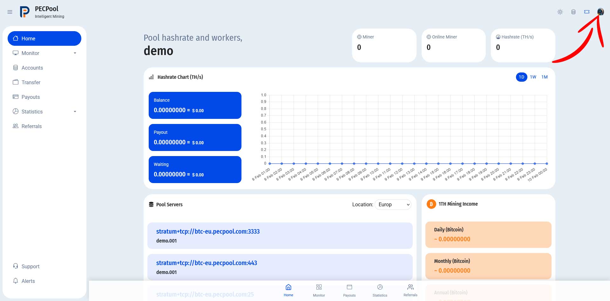Click the ticket icon in header
This screenshot has height=301, width=610.
tap(587, 12)
